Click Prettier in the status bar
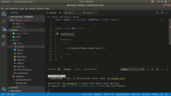This screenshot has height=96, width=171. pos(155,94)
